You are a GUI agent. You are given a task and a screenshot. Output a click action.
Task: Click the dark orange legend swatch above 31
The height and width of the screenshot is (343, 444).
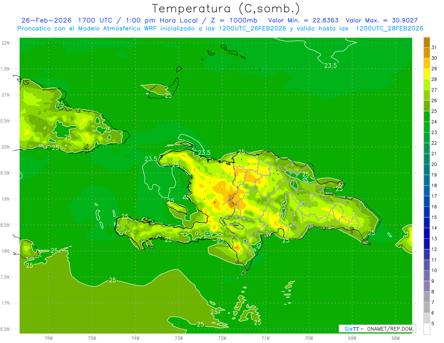[427, 42]
